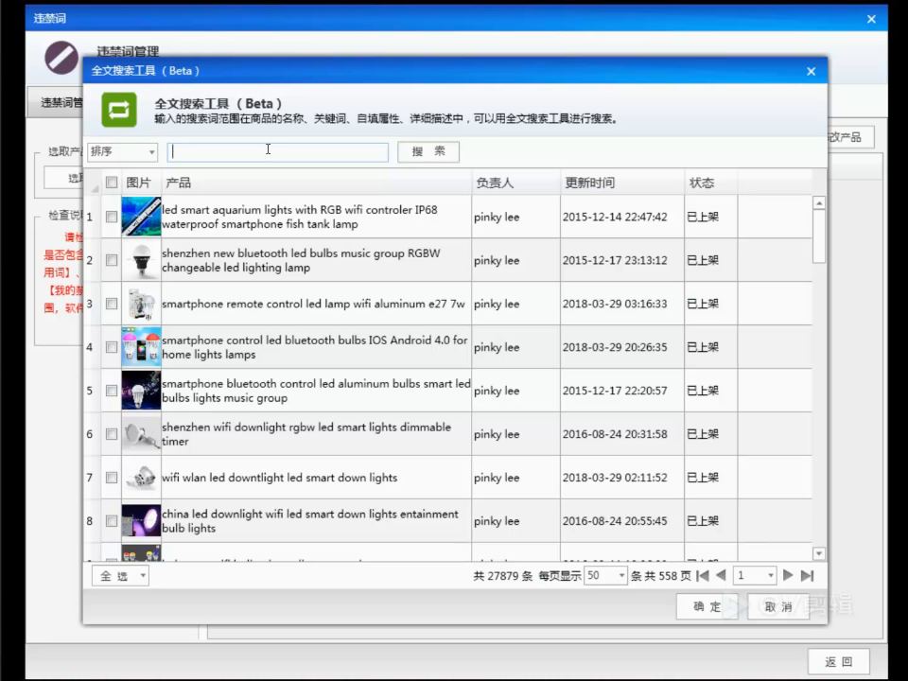Image resolution: width=908 pixels, height=681 pixels.
Task: Check the wifi wlan led downtlight row
Action: click(112, 477)
